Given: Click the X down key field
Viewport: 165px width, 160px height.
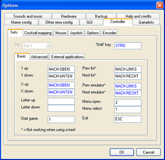Looking at the screenshot, I should [61, 92].
